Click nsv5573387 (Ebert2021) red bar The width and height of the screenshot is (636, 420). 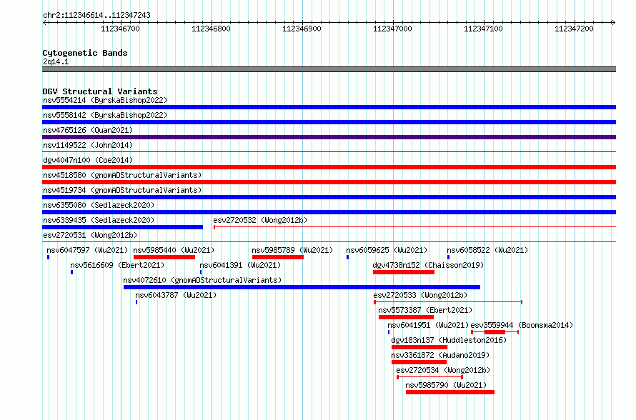click(406, 317)
